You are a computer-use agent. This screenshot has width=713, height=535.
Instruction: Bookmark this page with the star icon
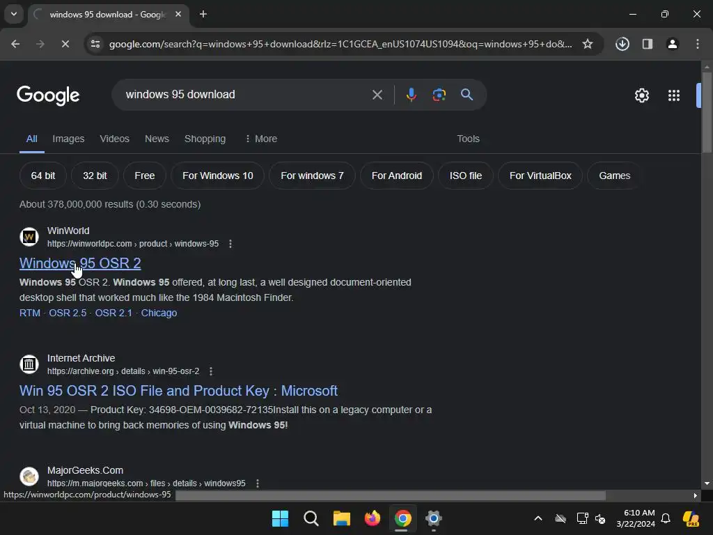[588, 44]
